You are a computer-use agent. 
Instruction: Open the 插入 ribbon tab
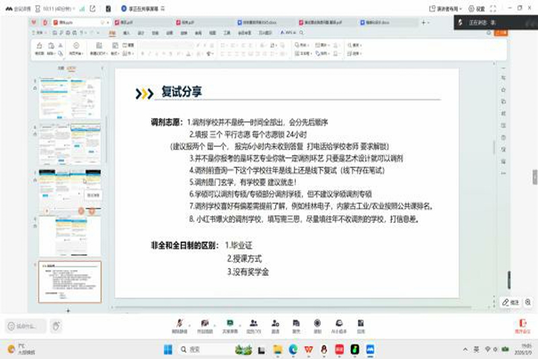click(126, 32)
